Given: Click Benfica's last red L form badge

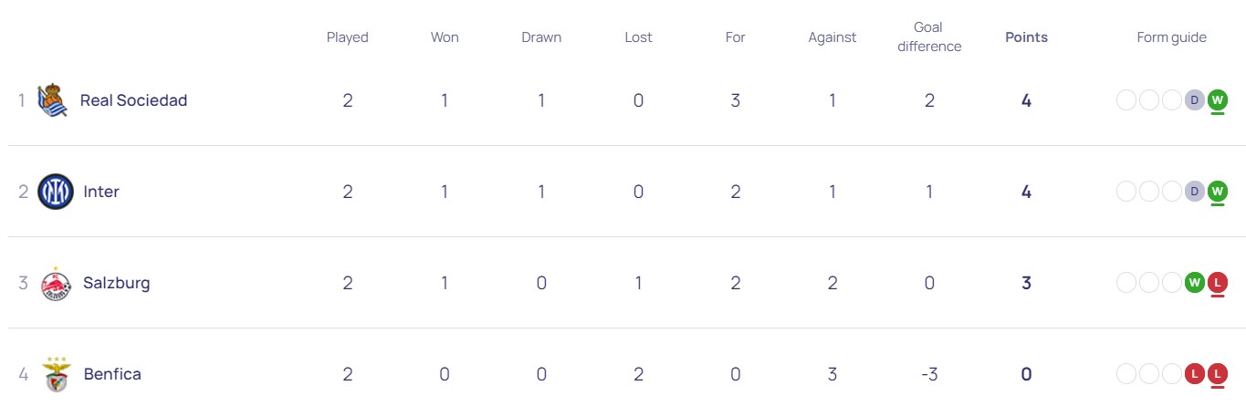Looking at the screenshot, I should tap(1217, 374).
